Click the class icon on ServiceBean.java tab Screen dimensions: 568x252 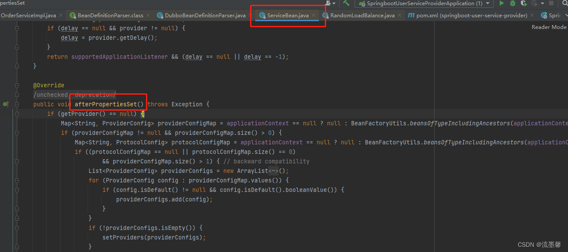(x=262, y=16)
